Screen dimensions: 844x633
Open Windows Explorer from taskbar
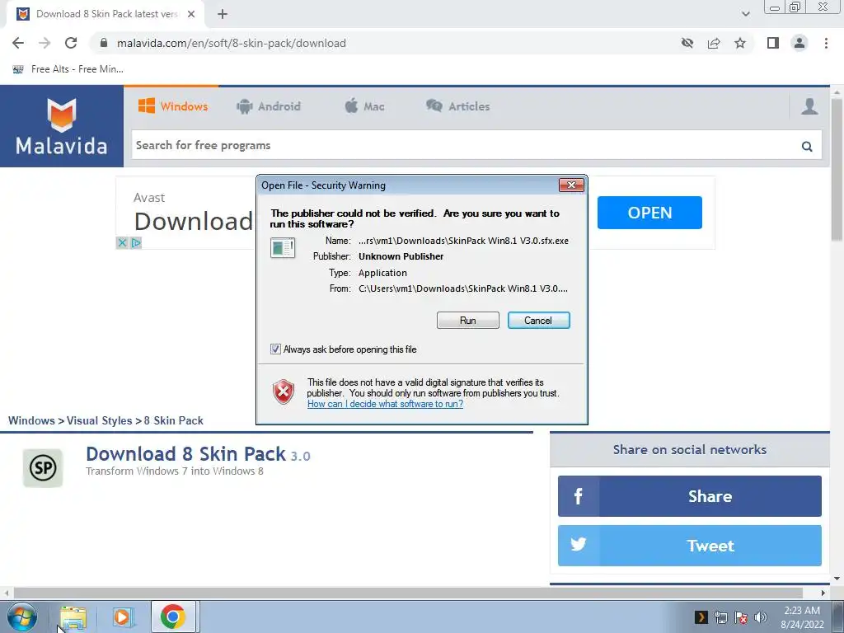(73, 617)
